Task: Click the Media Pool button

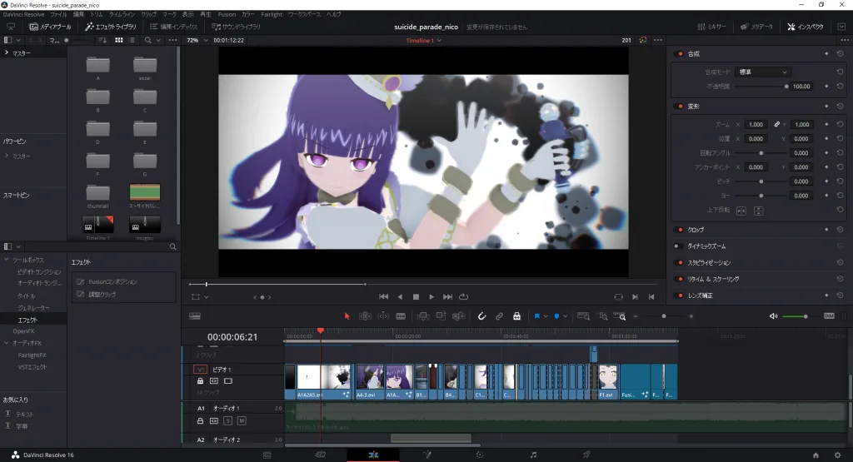Action: [x=50, y=27]
